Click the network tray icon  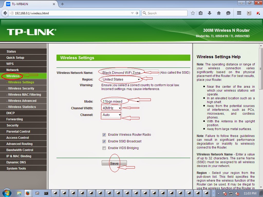pos(231,193)
